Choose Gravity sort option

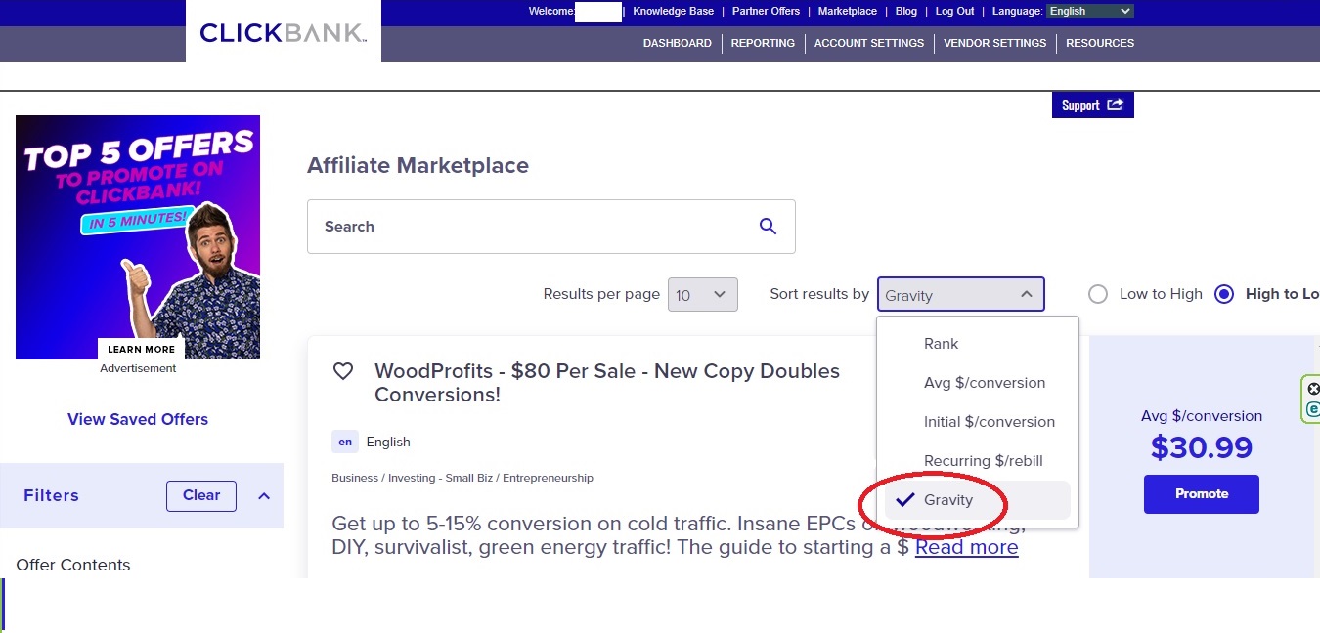pyautogui.click(x=978, y=500)
